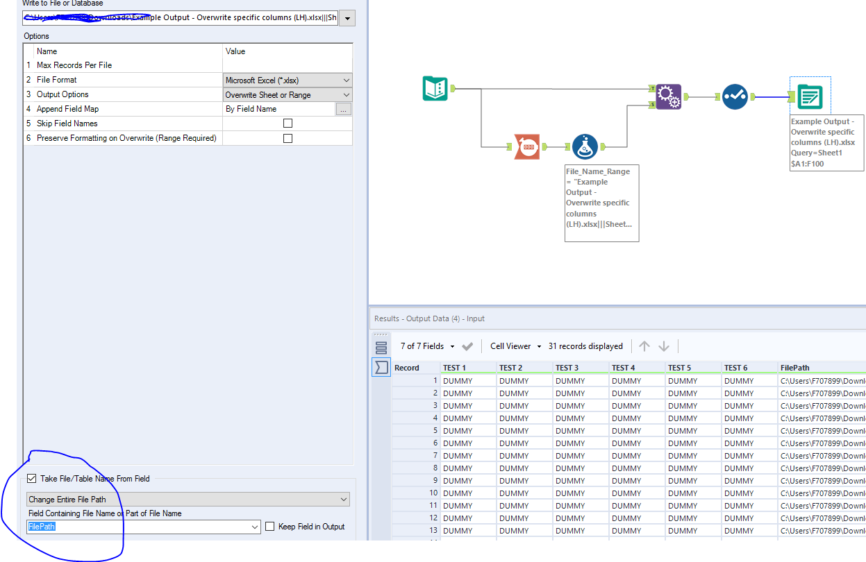The width and height of the screenshot is (866, 562).
Task: Click the up arrow in the Results toolbar
Action: [x=644, y=346]
